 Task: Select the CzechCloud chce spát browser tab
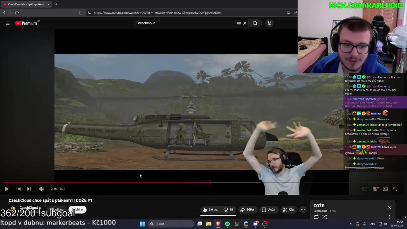pos(26,4)
